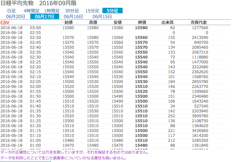This screenshot has width=236, height=162.
Task: Click trading value 2855780
Action: pyautogui.click(x=200, y=82)
